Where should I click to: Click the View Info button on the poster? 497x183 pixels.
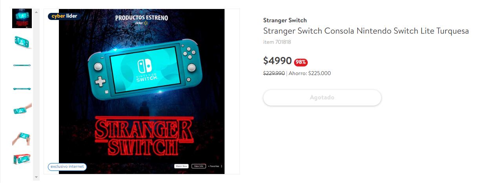click(199, 166)
